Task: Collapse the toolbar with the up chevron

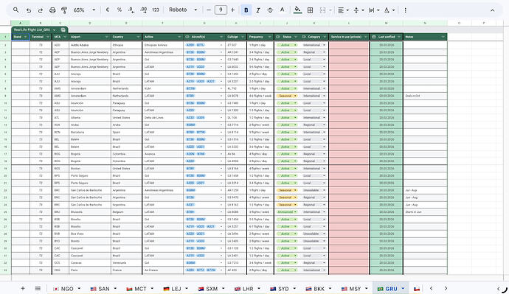Action: click(x=493, y=10)
